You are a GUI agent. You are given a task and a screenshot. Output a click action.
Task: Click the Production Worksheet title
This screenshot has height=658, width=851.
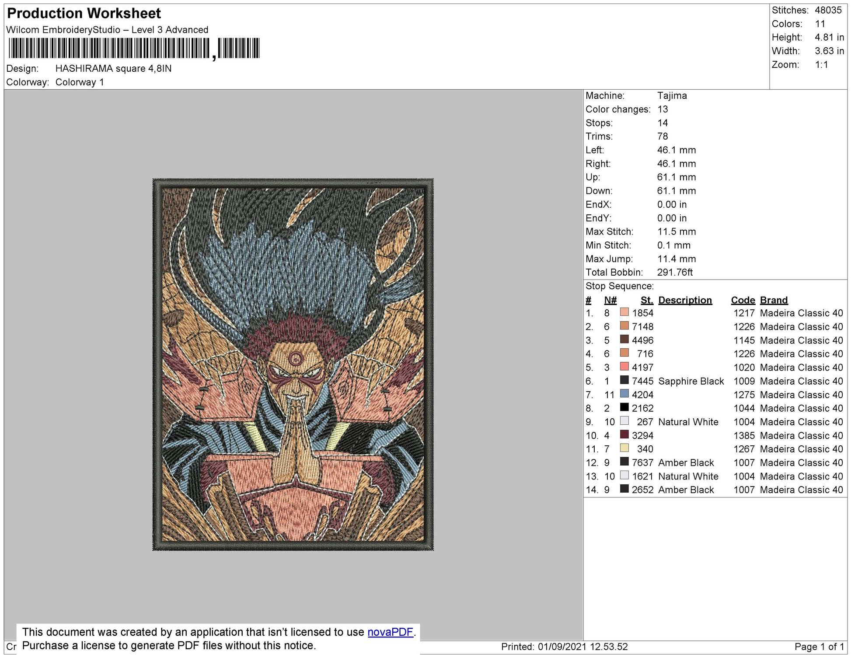[x=84, y=13]
